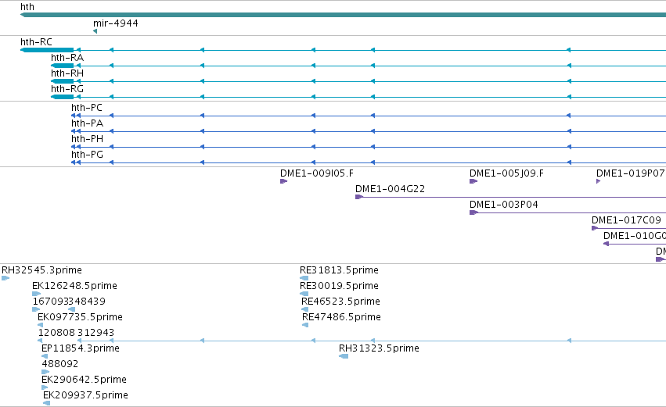Click the EK209937.5prime EST label
666x407 pixels.
[85, 395]
